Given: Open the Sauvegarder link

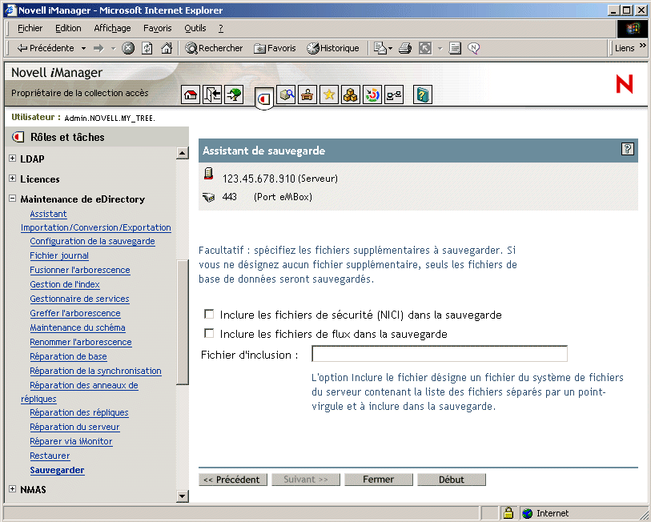Looking at the screenshot, I should tap(57, 470).
